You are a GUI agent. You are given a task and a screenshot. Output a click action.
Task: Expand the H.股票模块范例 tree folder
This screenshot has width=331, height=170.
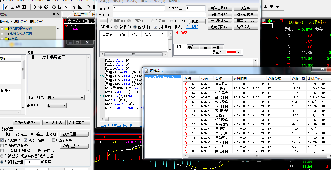point(2,34)
